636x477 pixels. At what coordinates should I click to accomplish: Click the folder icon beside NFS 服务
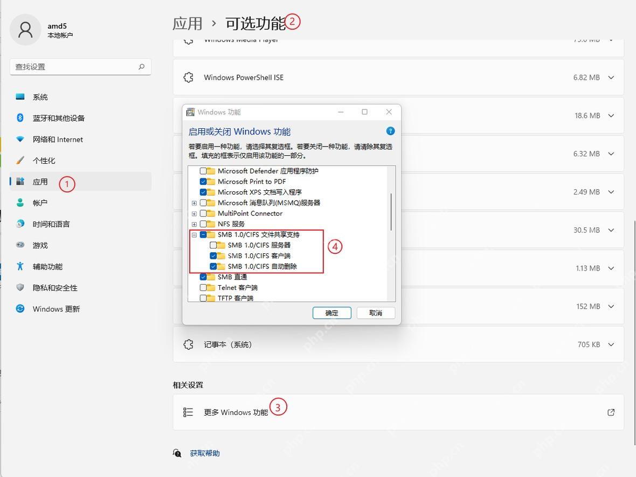[211, 224]
